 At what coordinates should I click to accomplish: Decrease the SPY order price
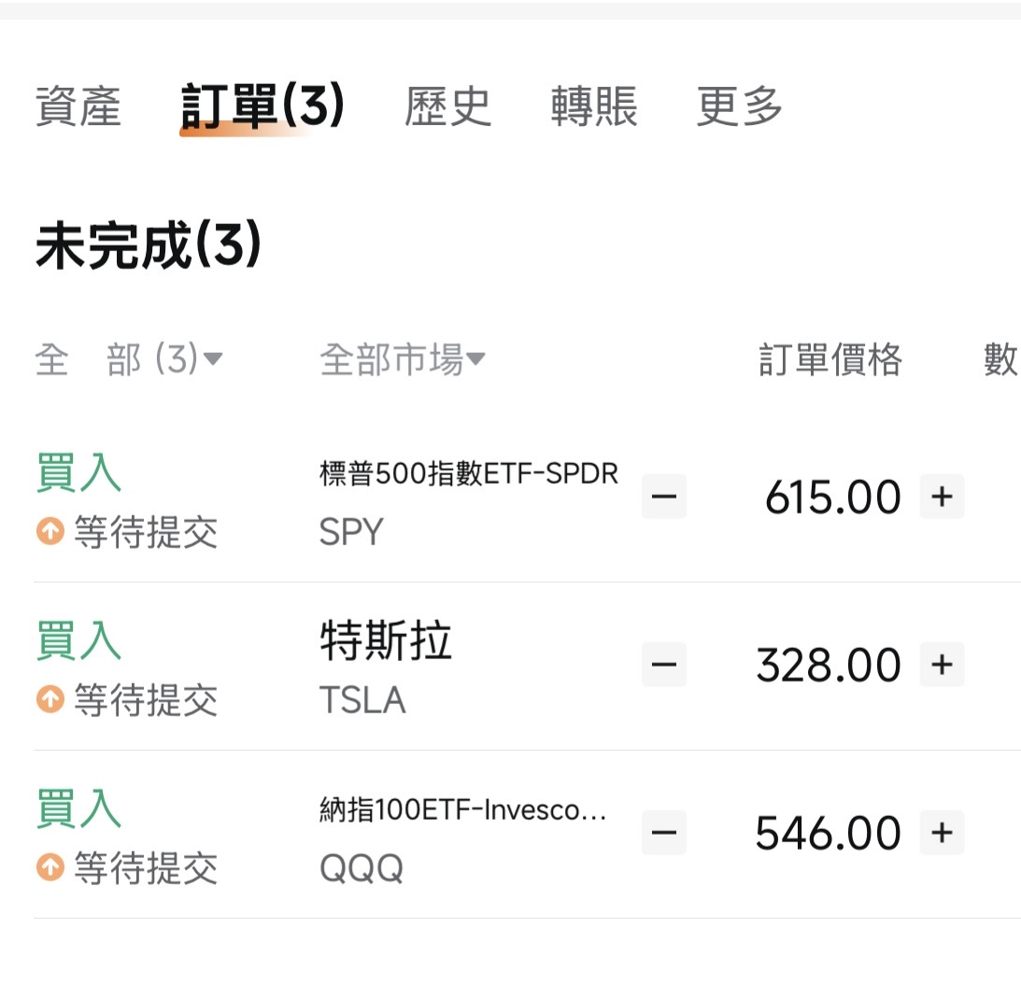[664, 496]
